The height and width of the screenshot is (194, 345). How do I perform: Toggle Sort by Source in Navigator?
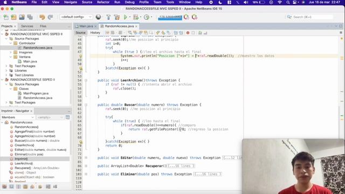(x=55, y=186)
